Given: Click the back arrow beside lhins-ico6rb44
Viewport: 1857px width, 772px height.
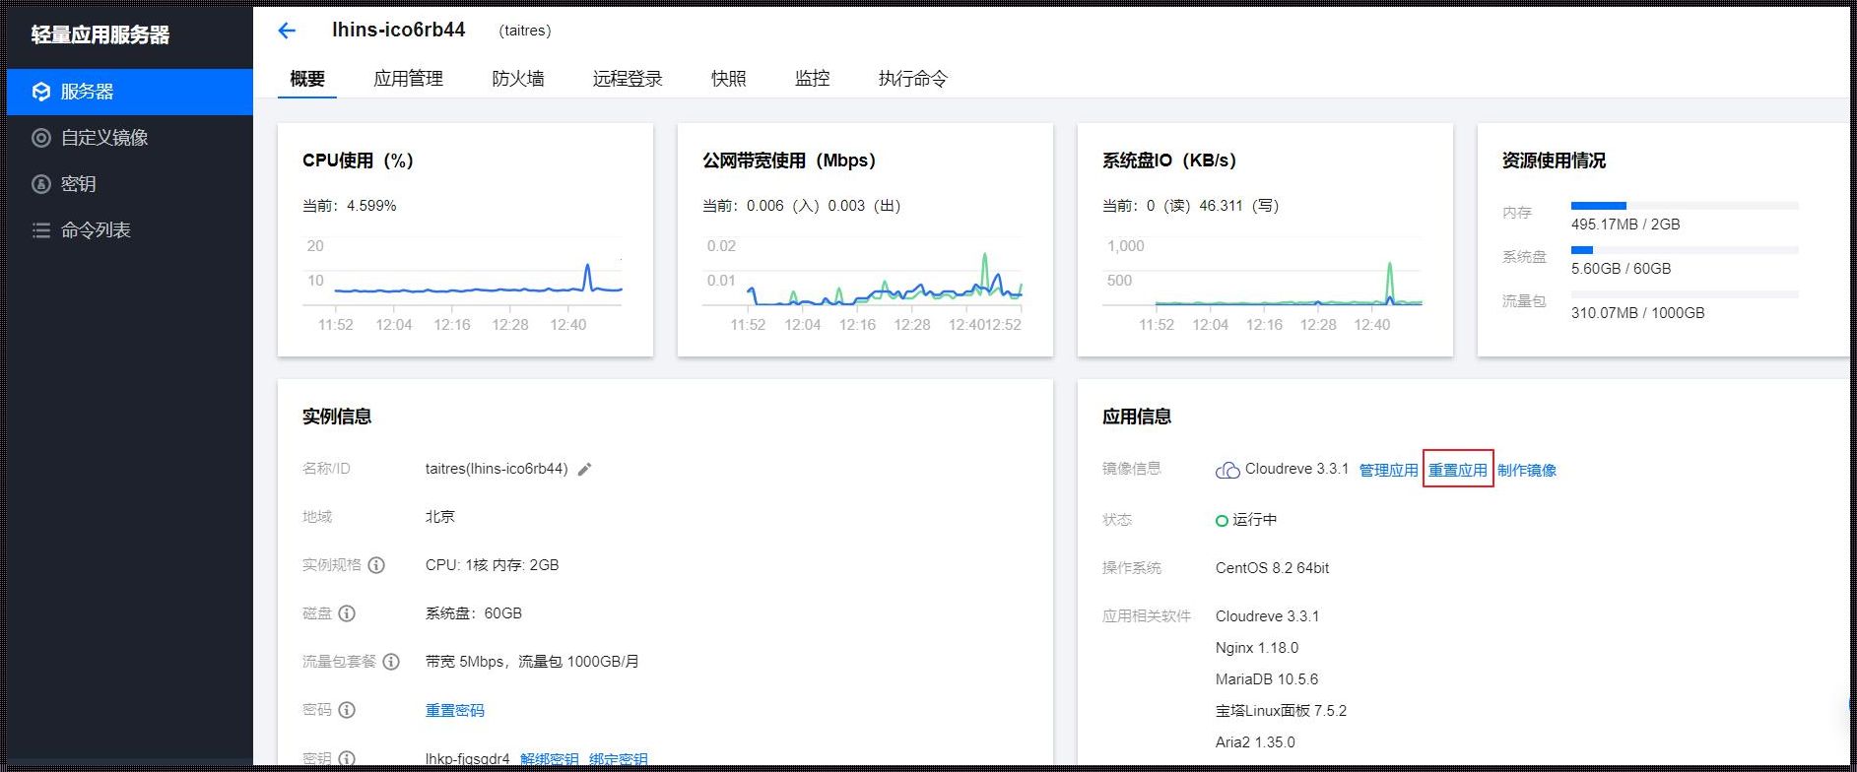Looking at the screenshot, I should [287, 31].
